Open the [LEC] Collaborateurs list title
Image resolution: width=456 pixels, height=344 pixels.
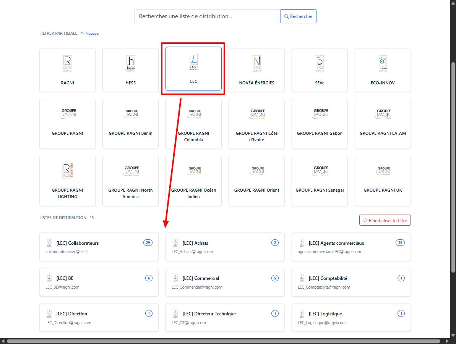pos(78,243)
